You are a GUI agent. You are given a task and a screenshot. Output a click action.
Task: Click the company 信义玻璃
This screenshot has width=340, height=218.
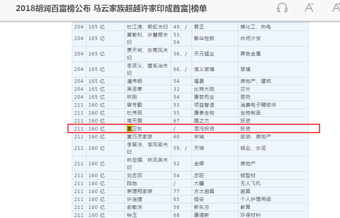pos(204,69)
